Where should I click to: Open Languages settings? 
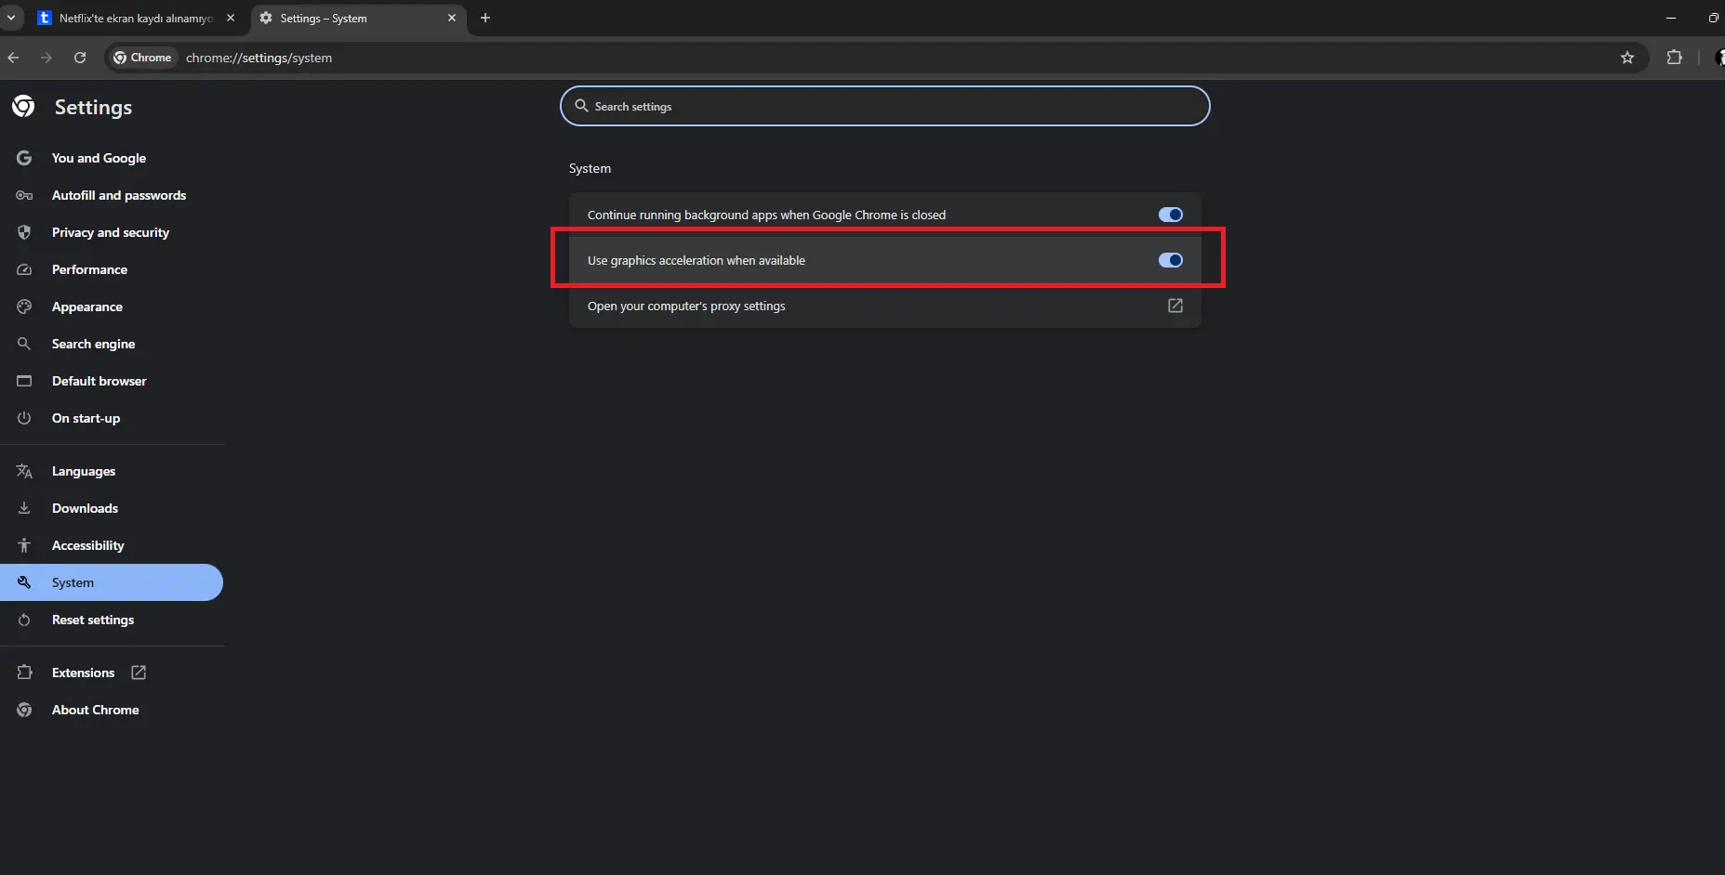(x=84, y=471)
